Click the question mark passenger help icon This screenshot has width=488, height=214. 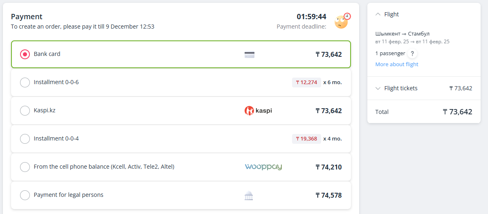point(412,53)
